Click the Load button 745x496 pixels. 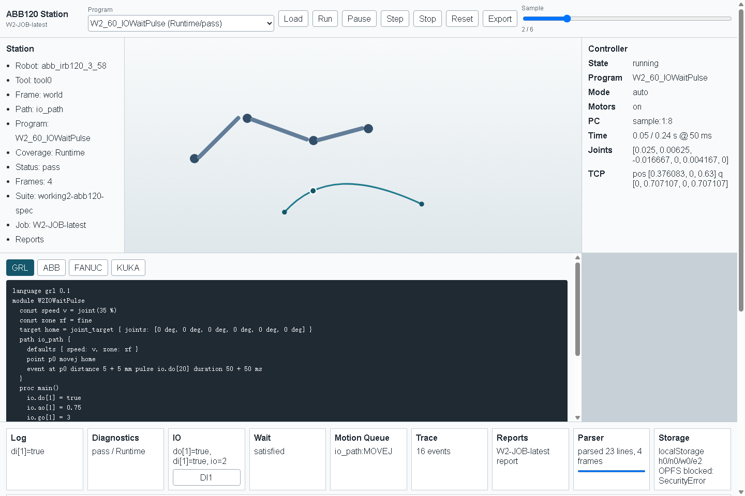coord(293,19)
